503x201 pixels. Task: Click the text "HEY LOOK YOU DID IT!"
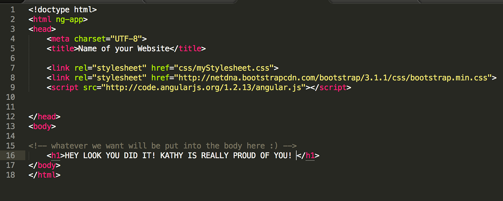[110, 155]
